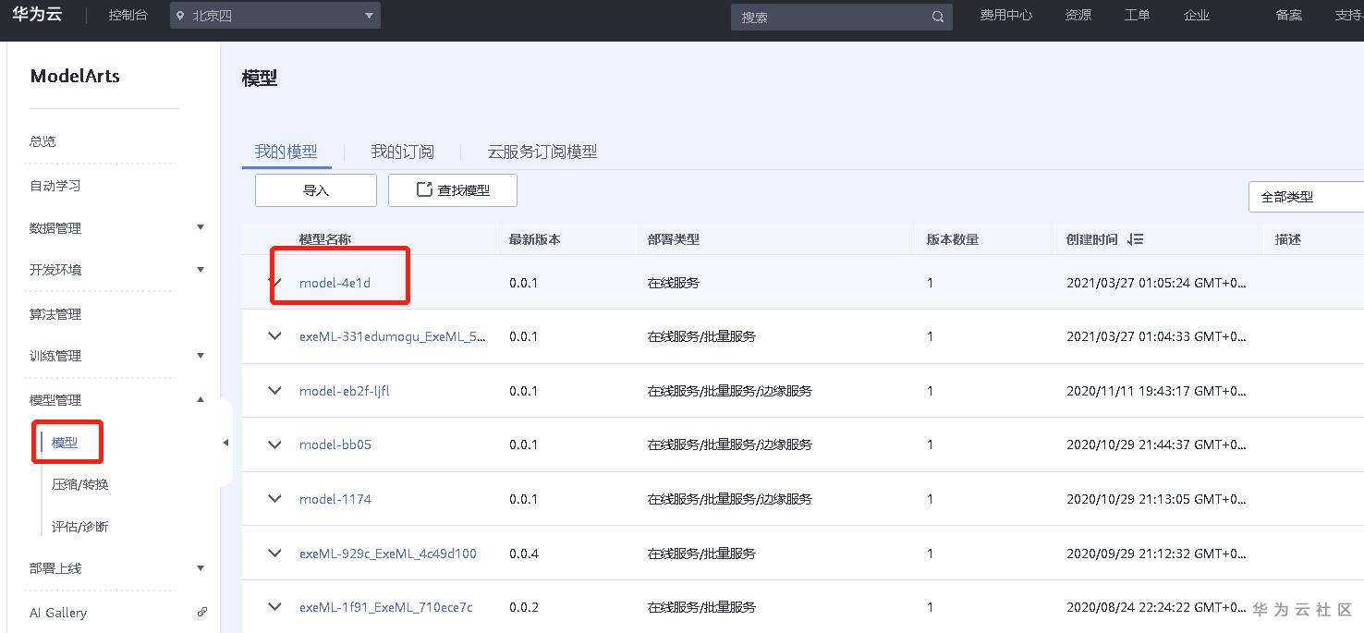Click the 导入 button

(315, 189)
